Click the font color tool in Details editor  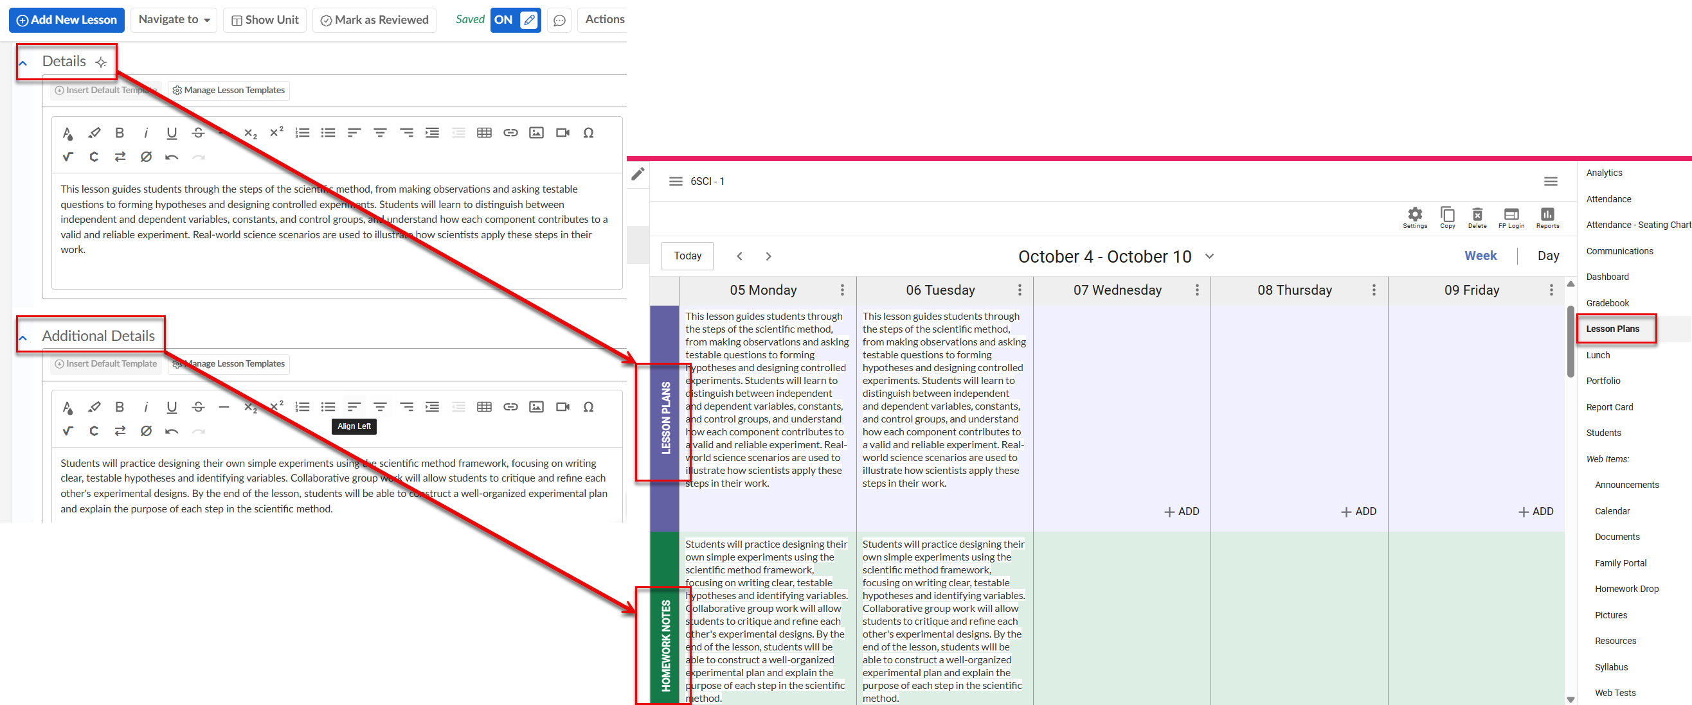click(x=67, y=133)
